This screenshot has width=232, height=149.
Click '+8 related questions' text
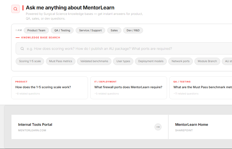point(28,93)
